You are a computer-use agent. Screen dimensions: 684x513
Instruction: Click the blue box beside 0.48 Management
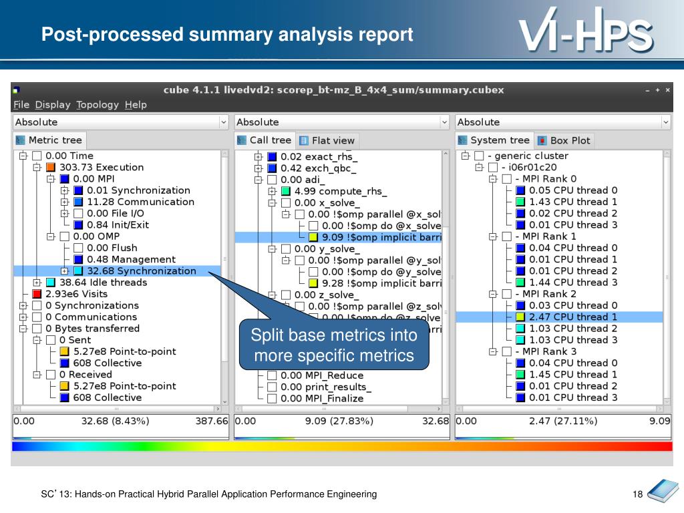click(x=78, y=260)
